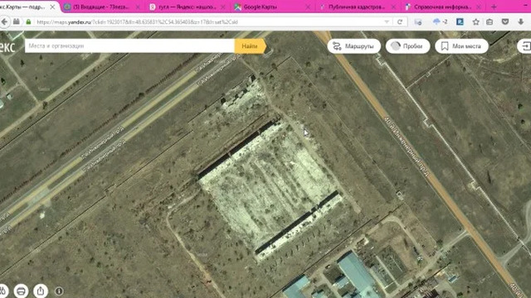Viewport: 531px width, 298px height.
Task: Click the blue square extension icon
Action: [x=460, y=22]
